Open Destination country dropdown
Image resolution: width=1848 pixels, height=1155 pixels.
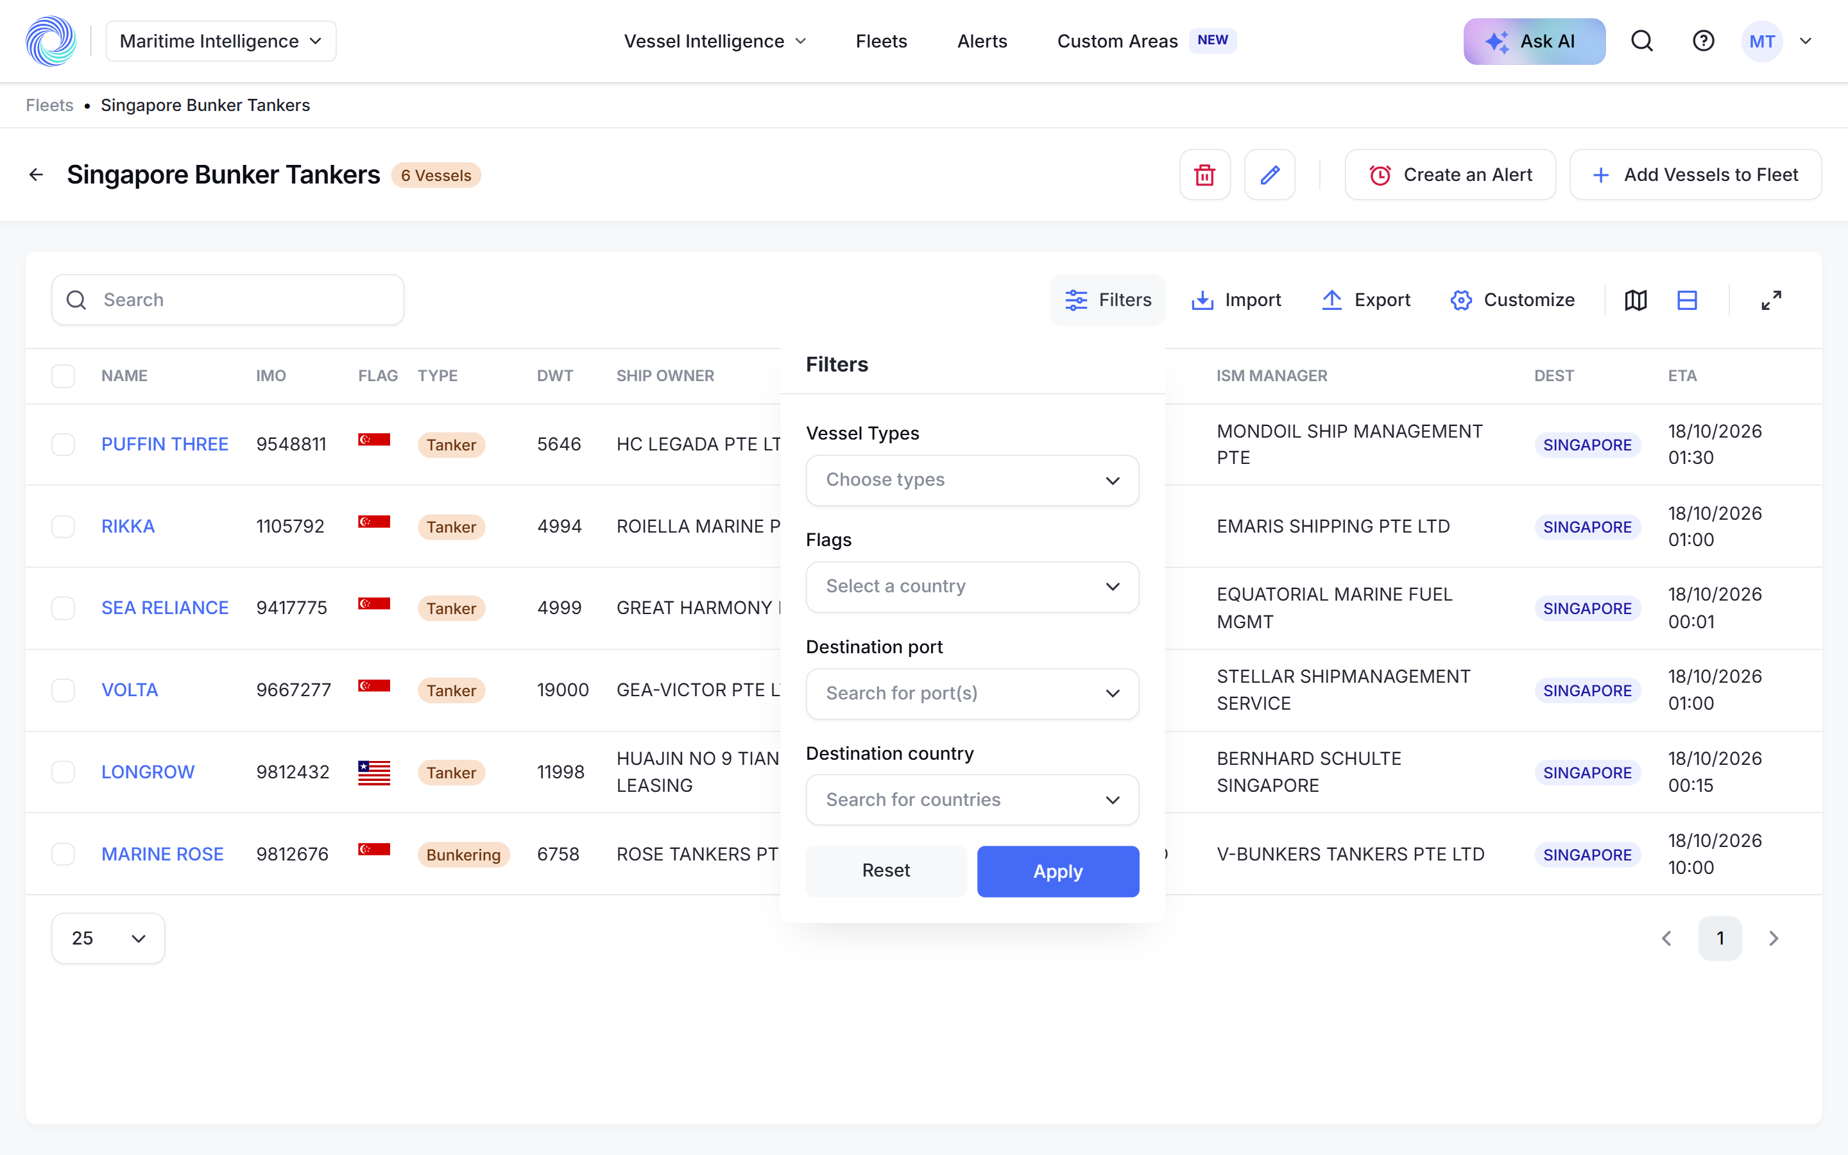pyautogui.click(x=972, y=800)
